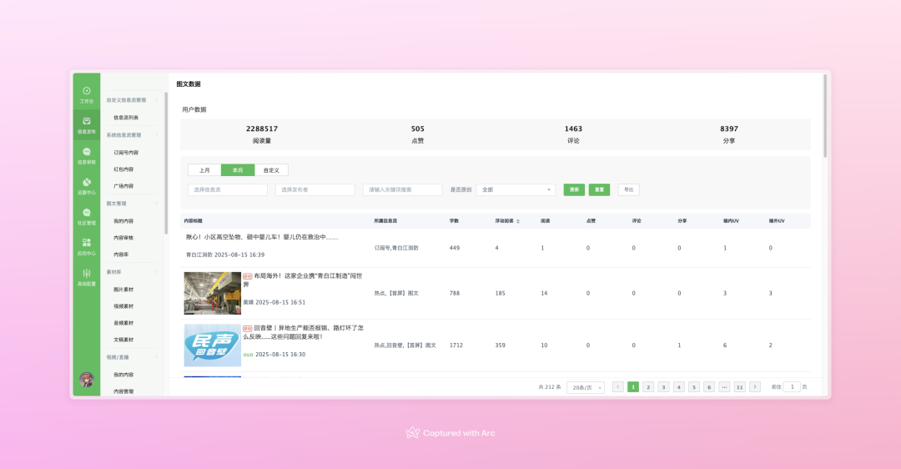Go to page 6

point(709,387)
